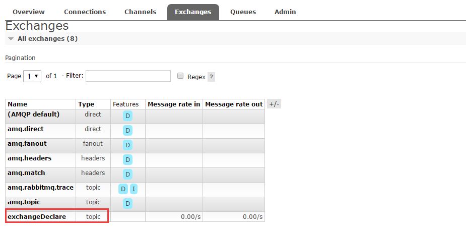
Task: Click the +/- column chooser button
Action: 274,104
